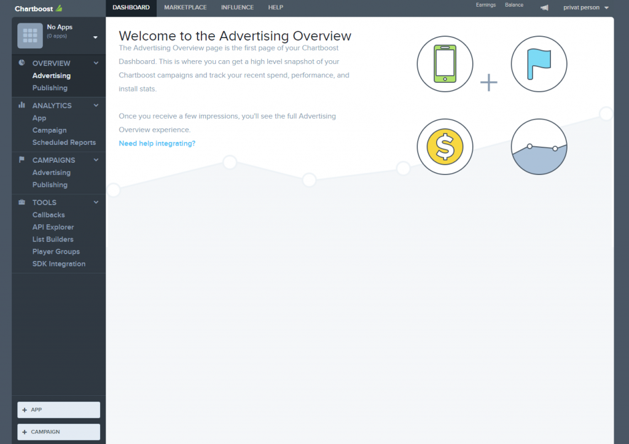Click the green smartphone illustration icon
Screen dimensions: 629x444
point(445,64)
